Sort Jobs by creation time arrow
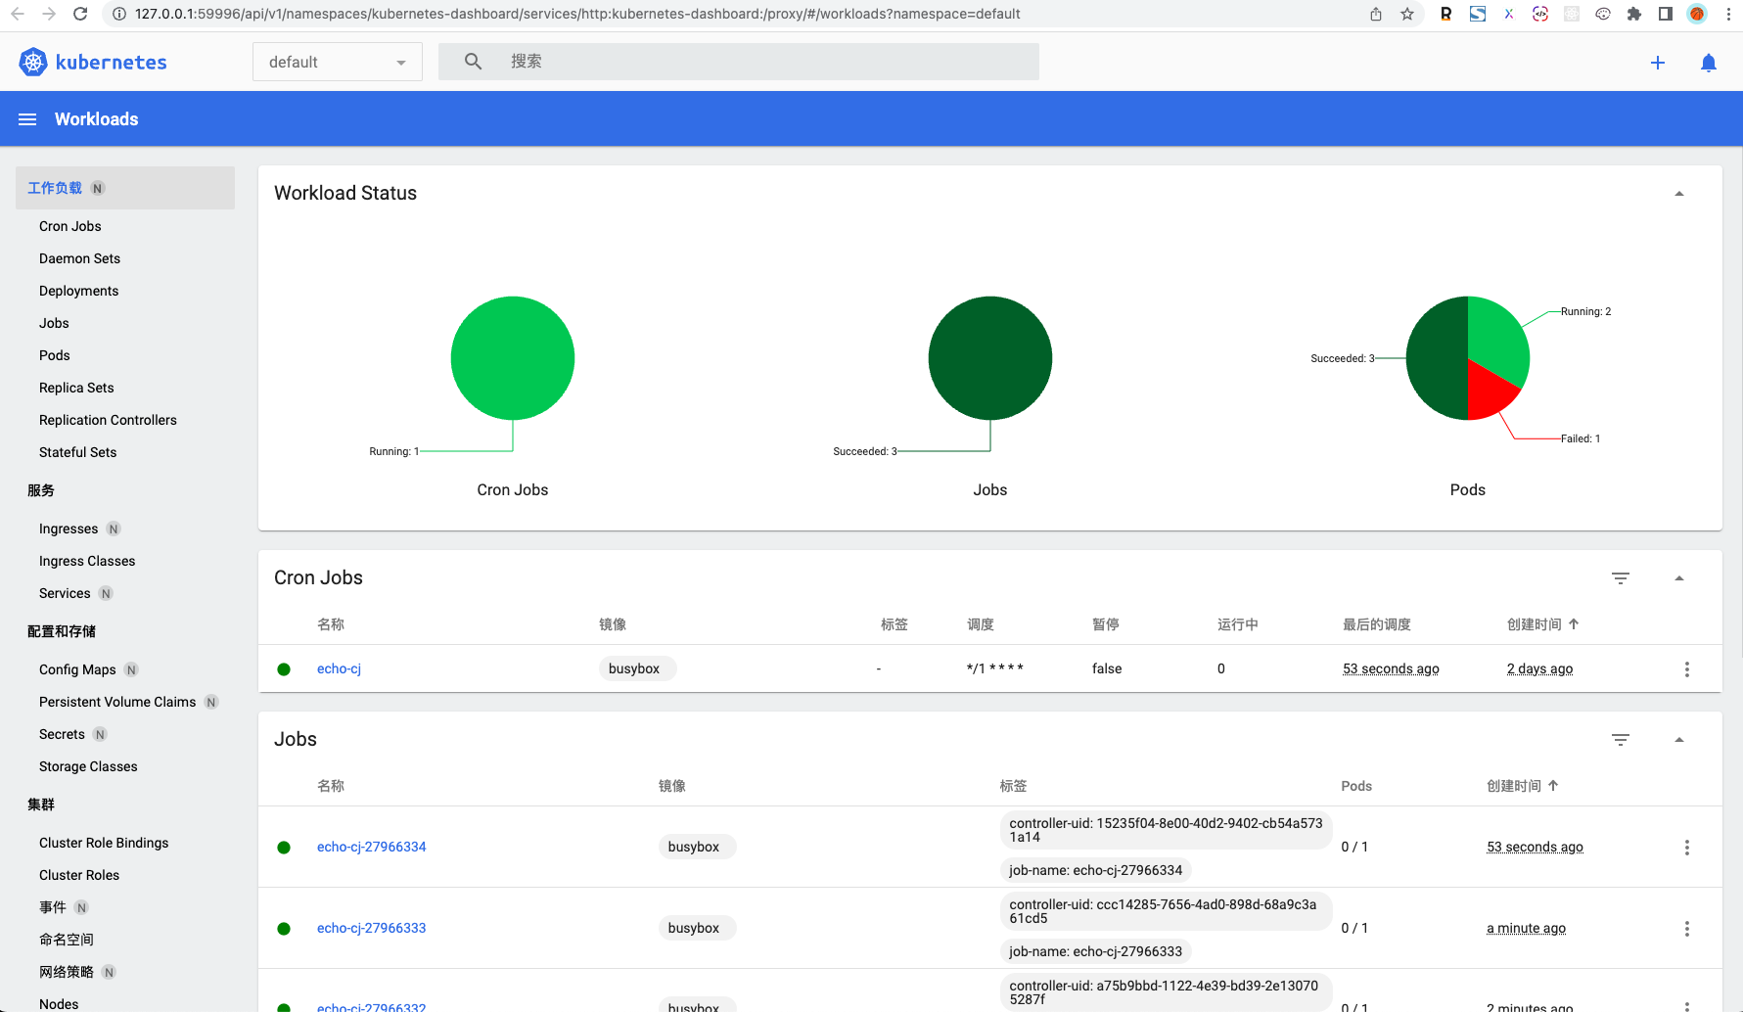 pyautogui.click(x=1553, y=786)
